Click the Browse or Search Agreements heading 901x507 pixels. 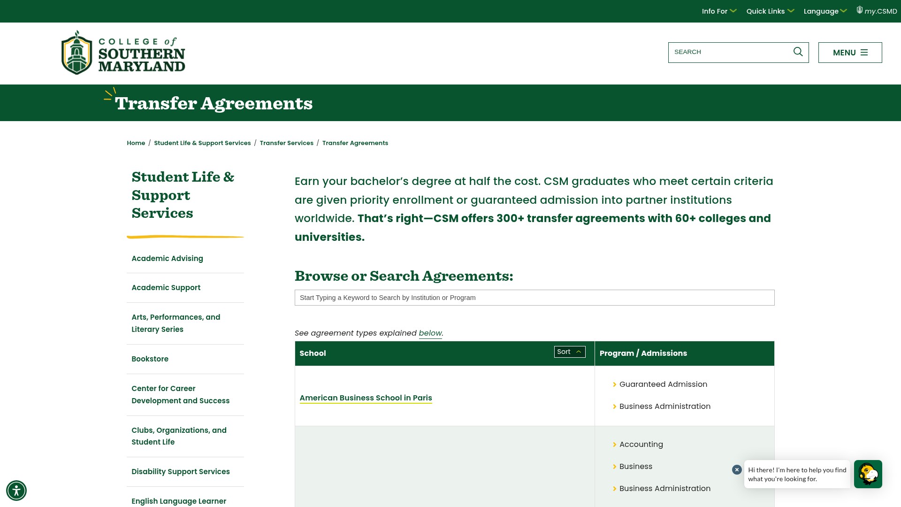point(404,276)
